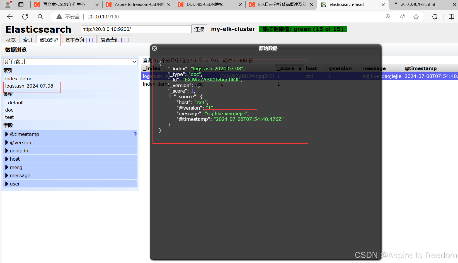
Task: Open the 概览 overview tab
Action: (11, 40)
